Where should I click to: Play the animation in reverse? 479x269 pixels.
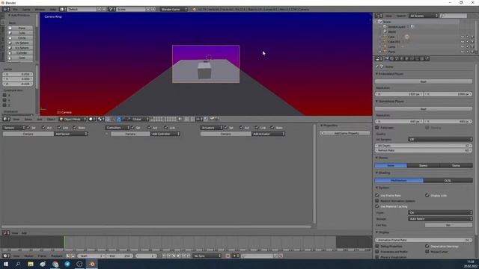click(x=174, y=256)
